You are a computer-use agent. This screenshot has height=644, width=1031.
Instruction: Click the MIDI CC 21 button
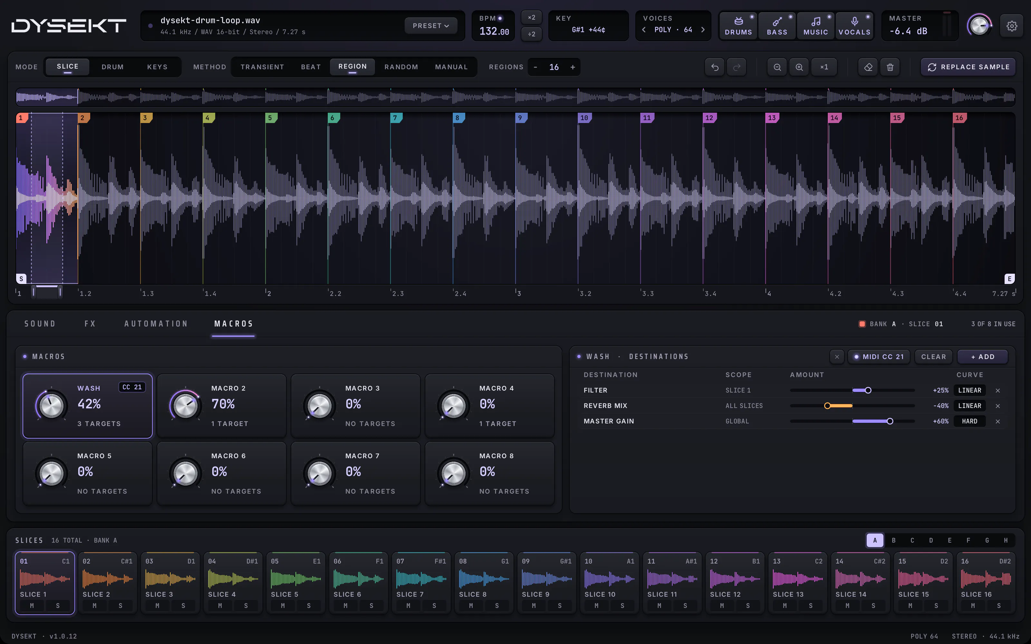pos(879,356)
